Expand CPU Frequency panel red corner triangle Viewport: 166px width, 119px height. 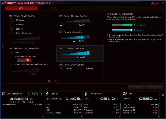pos(43,117)
